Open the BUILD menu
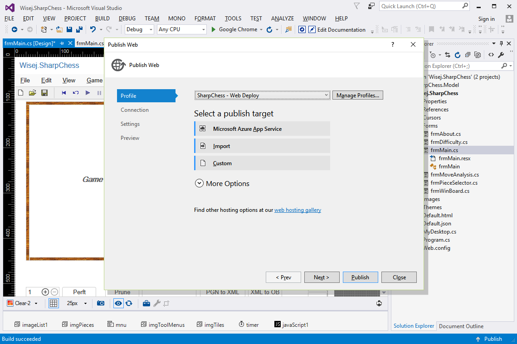Image resolution: width=517 pixels, height=344 pixels. click(102, 19)
